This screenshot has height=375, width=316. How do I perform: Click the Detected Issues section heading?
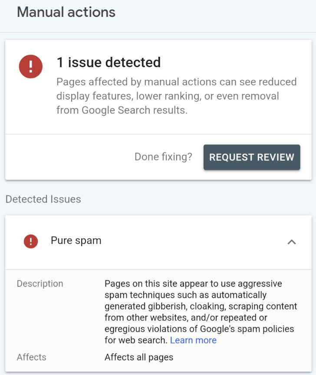pyautogui.click(x=43, y=199)
